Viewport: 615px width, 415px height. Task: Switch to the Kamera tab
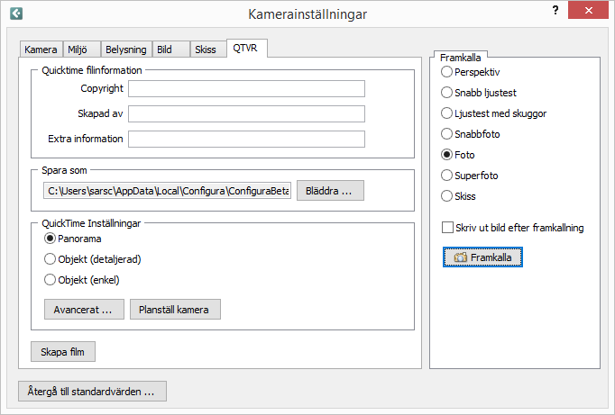[x=41, y=50]
